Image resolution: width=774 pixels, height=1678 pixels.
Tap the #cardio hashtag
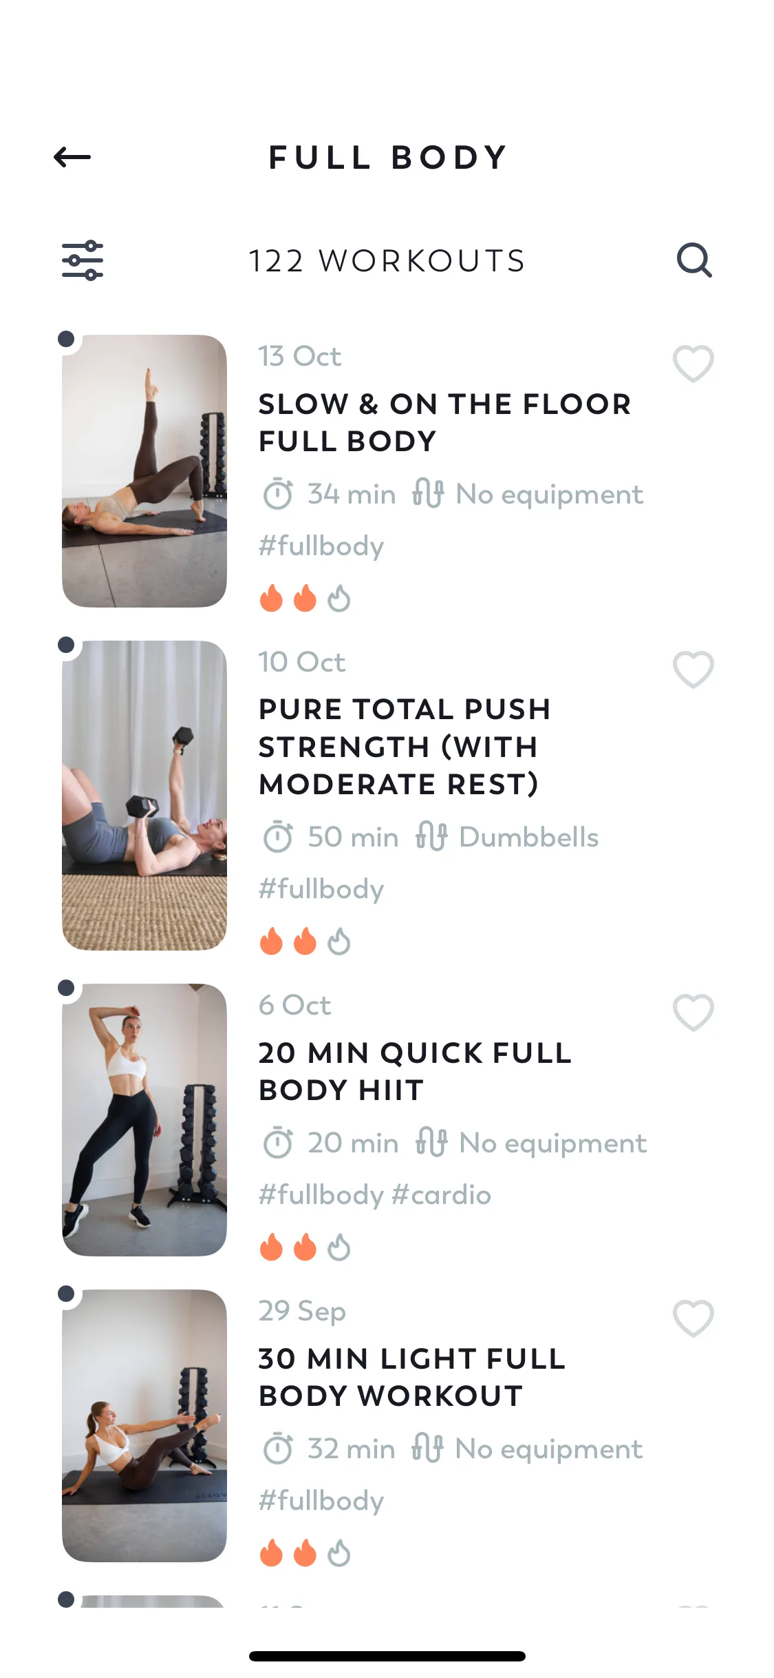441,1194
